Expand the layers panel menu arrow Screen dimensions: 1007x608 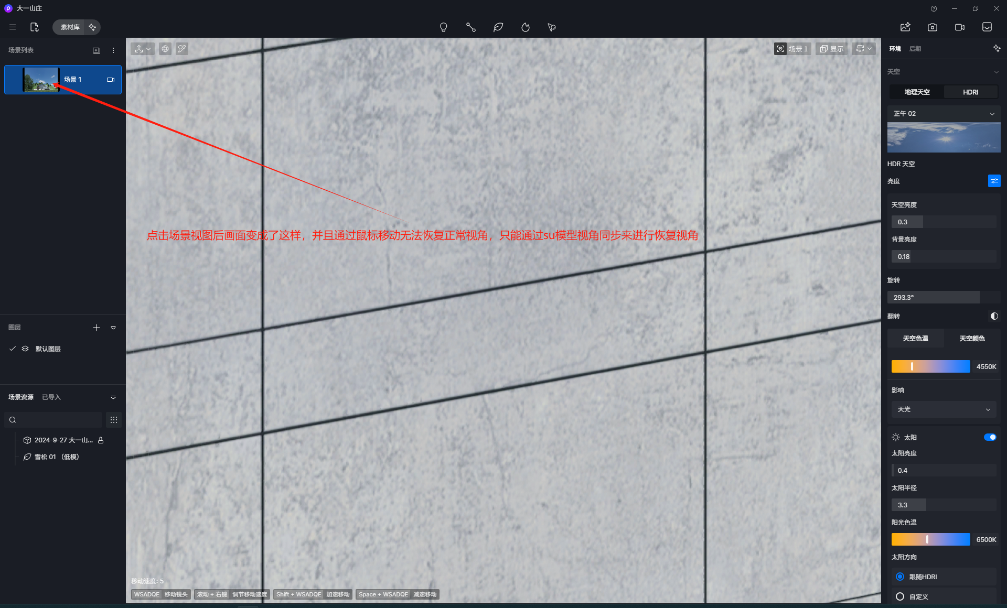click(113, 328)
